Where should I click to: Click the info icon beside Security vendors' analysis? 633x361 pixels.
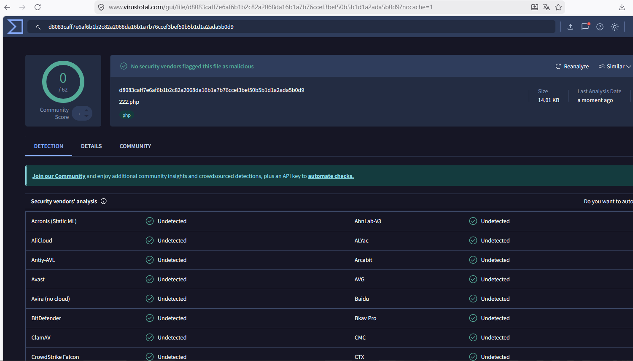tap(104, 201)
